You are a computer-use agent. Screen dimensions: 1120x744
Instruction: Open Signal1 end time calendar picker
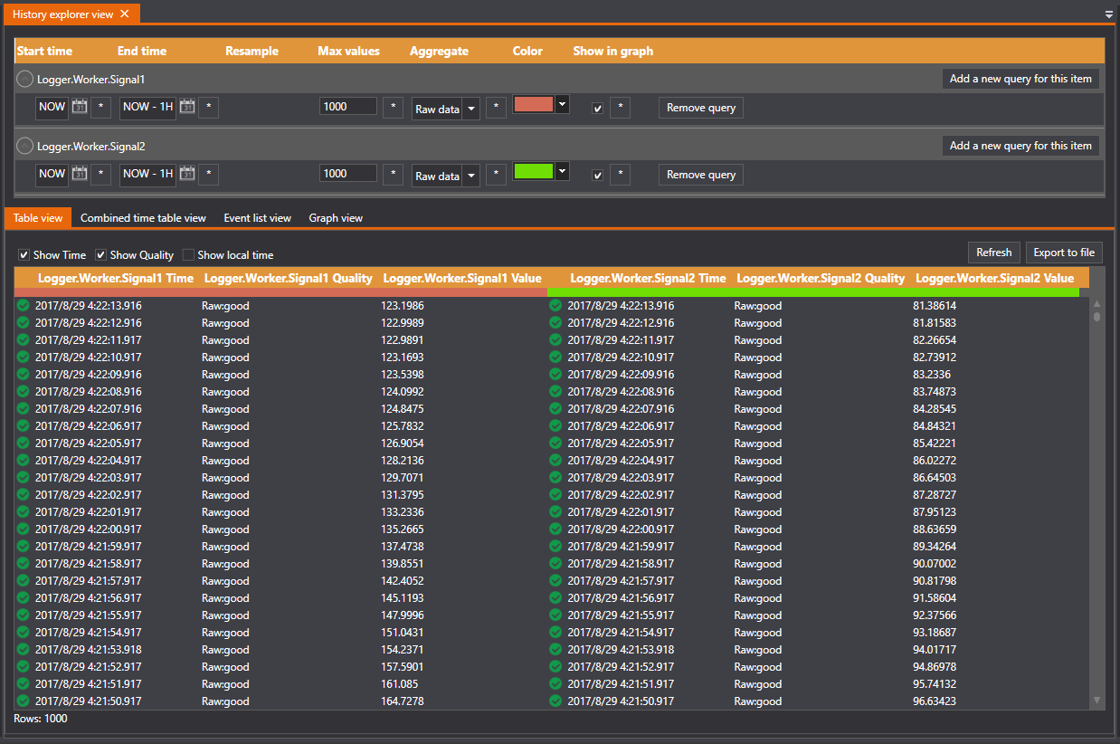point(187,107)
